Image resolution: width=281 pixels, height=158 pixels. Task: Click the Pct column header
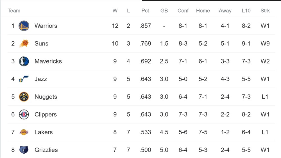pyautogui.click(x=145, y=11)
